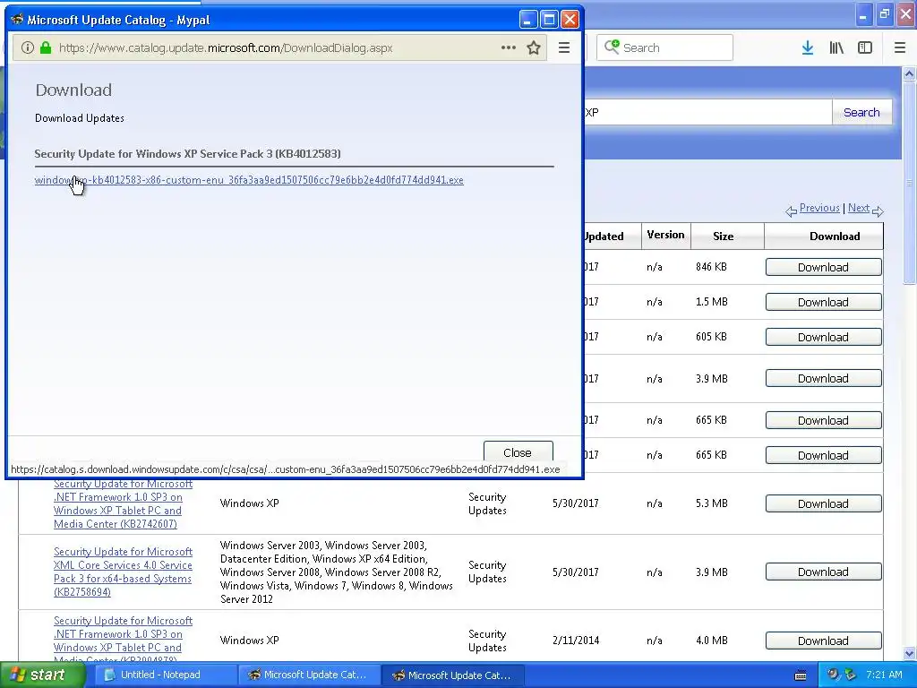The image size is (917, 688).
Task: Click the browser toolbar Search field
Action: [x=664, y=47]
